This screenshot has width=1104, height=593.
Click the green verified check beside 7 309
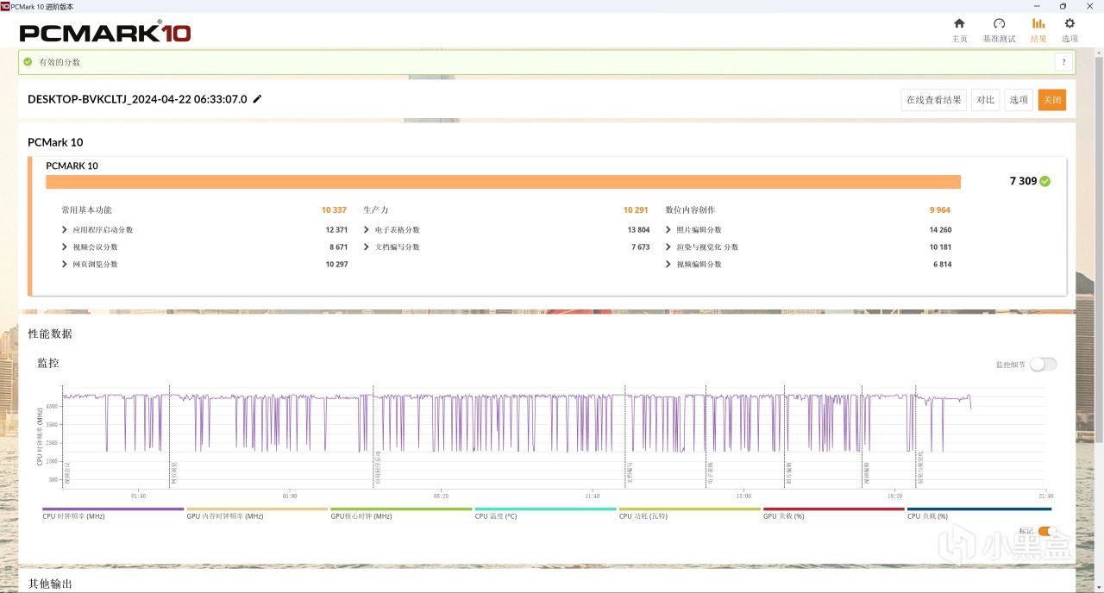pos(1045,181)
